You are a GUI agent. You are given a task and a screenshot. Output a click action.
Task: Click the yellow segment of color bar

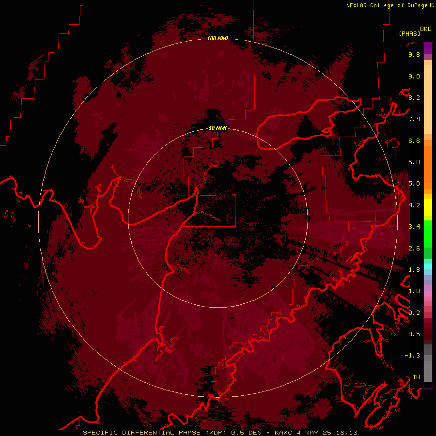(428, 207)
